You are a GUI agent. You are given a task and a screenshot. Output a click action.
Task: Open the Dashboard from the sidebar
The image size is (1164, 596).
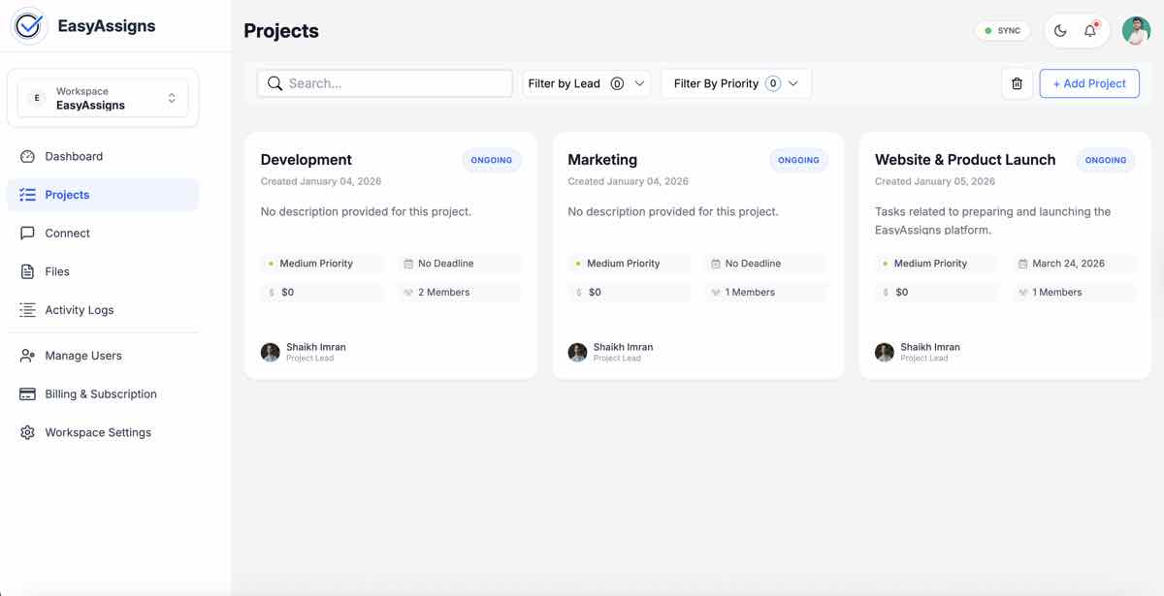[x=28, y=156]
